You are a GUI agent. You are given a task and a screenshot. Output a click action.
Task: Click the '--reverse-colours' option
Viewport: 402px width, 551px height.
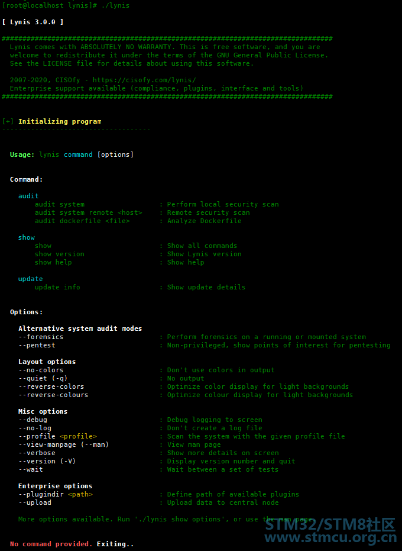(x=53, y=395)
